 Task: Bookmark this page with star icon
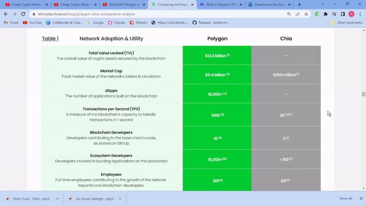point(307,14)
